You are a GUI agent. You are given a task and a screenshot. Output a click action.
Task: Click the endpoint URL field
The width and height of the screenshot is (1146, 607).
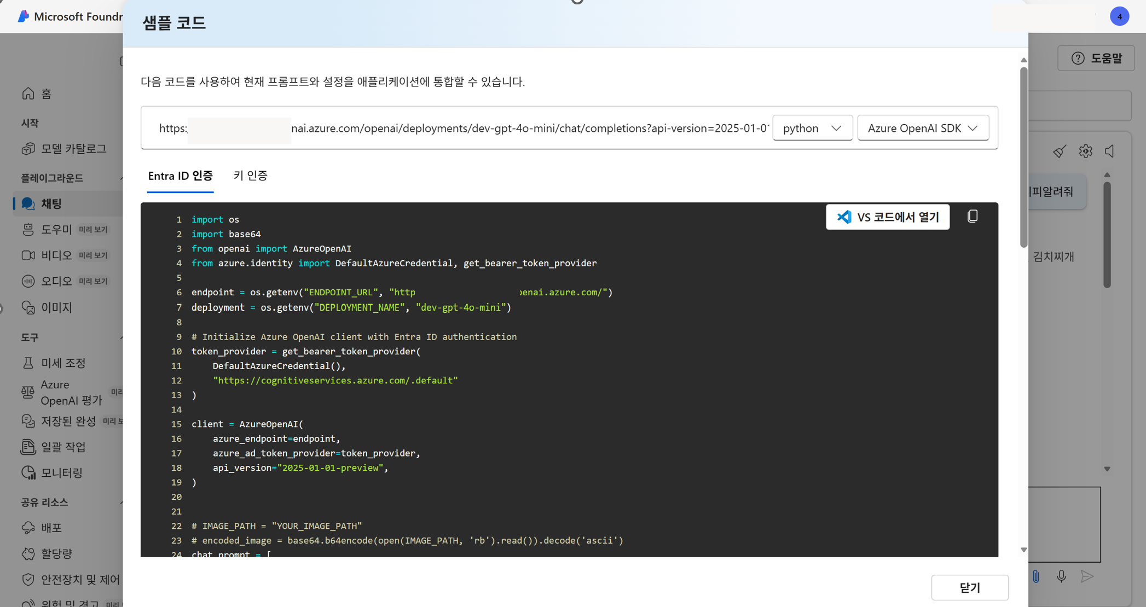tap(464, 129)
